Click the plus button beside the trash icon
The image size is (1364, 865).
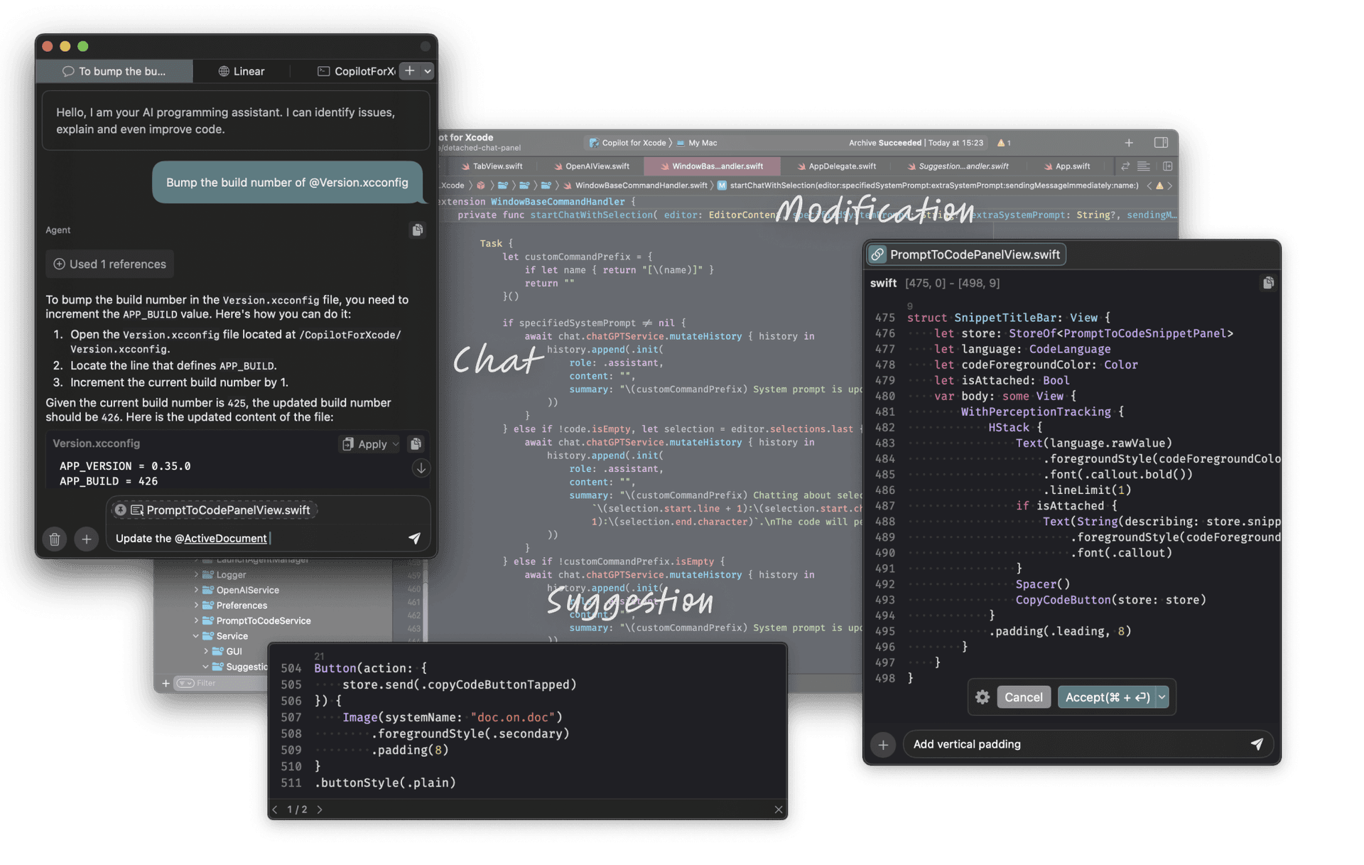point(86,539)
